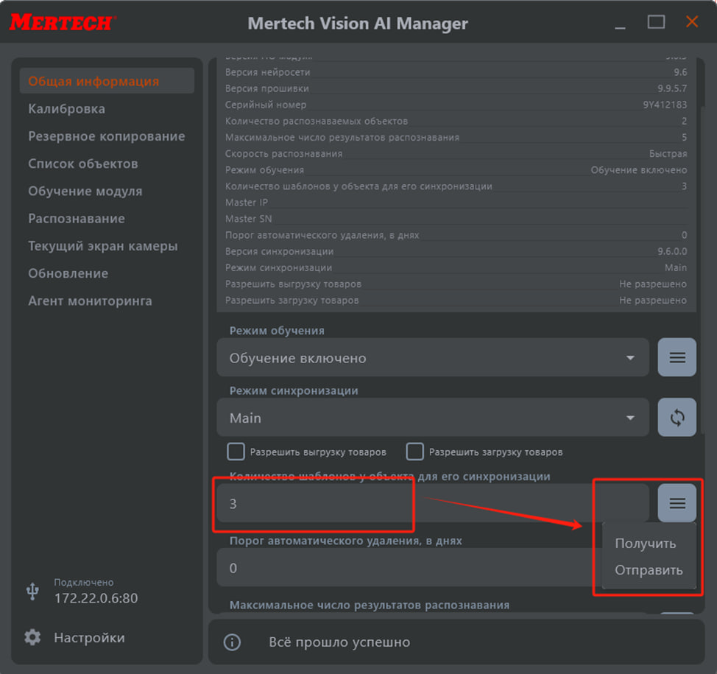
Task: Enable Разрешить загрузку товаров checkbox
Action: [x=415, y=452]
